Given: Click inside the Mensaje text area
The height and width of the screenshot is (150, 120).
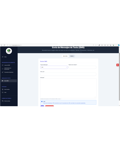Looking at the screenshot, I should tap(68, 88).
